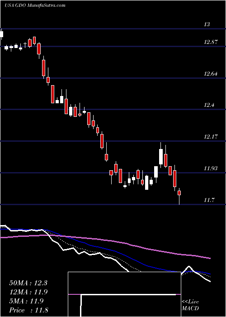Click the 11.93 price axis label

click(x=211, y=168)
